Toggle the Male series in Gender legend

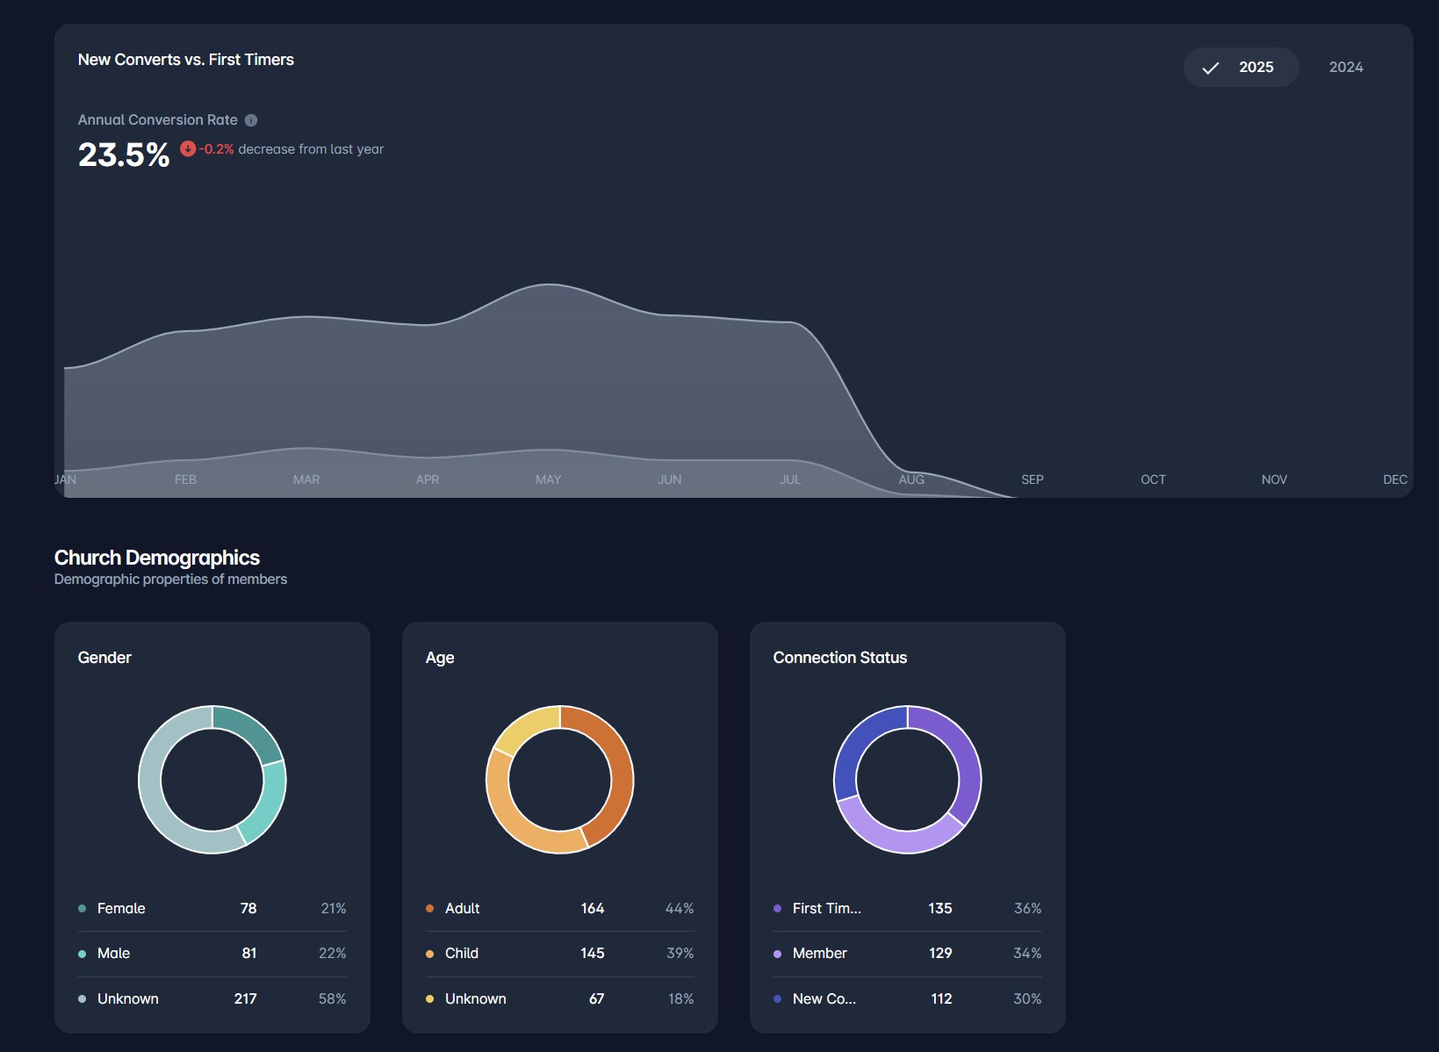pos(112,953)
